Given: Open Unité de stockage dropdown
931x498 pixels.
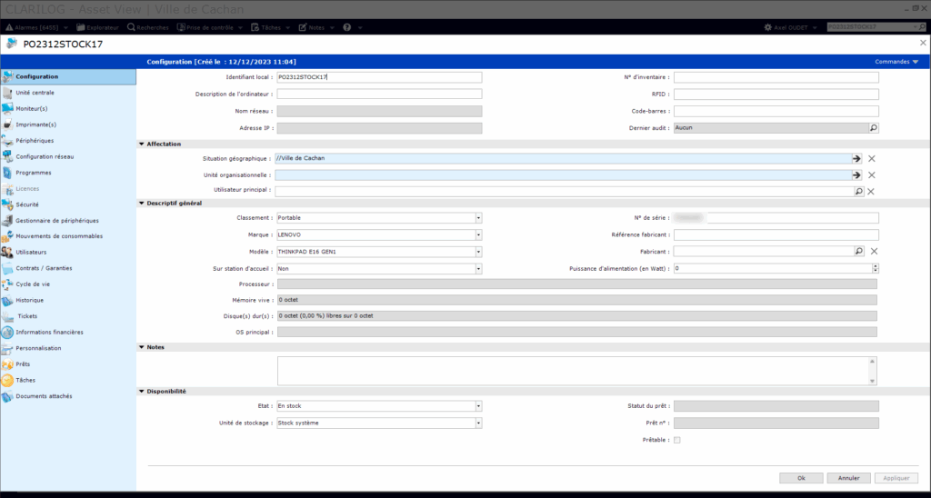Looking at the screenshot, I should (478, 423).
